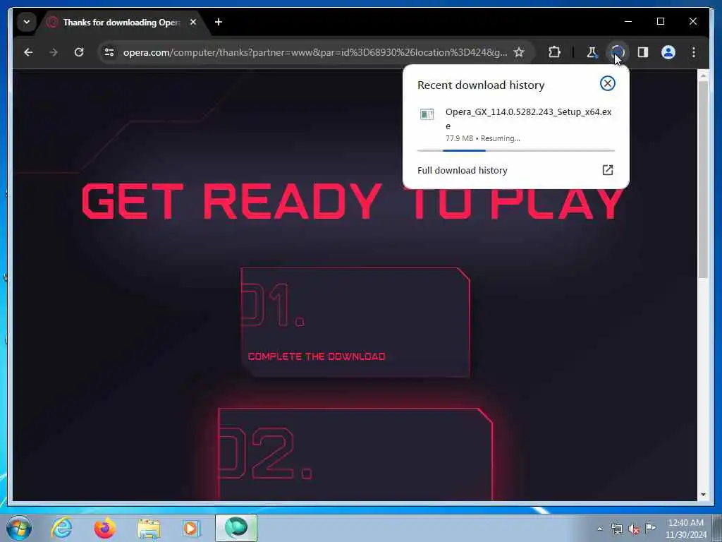Open Windows Explorer from the taskbar

(149, 528)
